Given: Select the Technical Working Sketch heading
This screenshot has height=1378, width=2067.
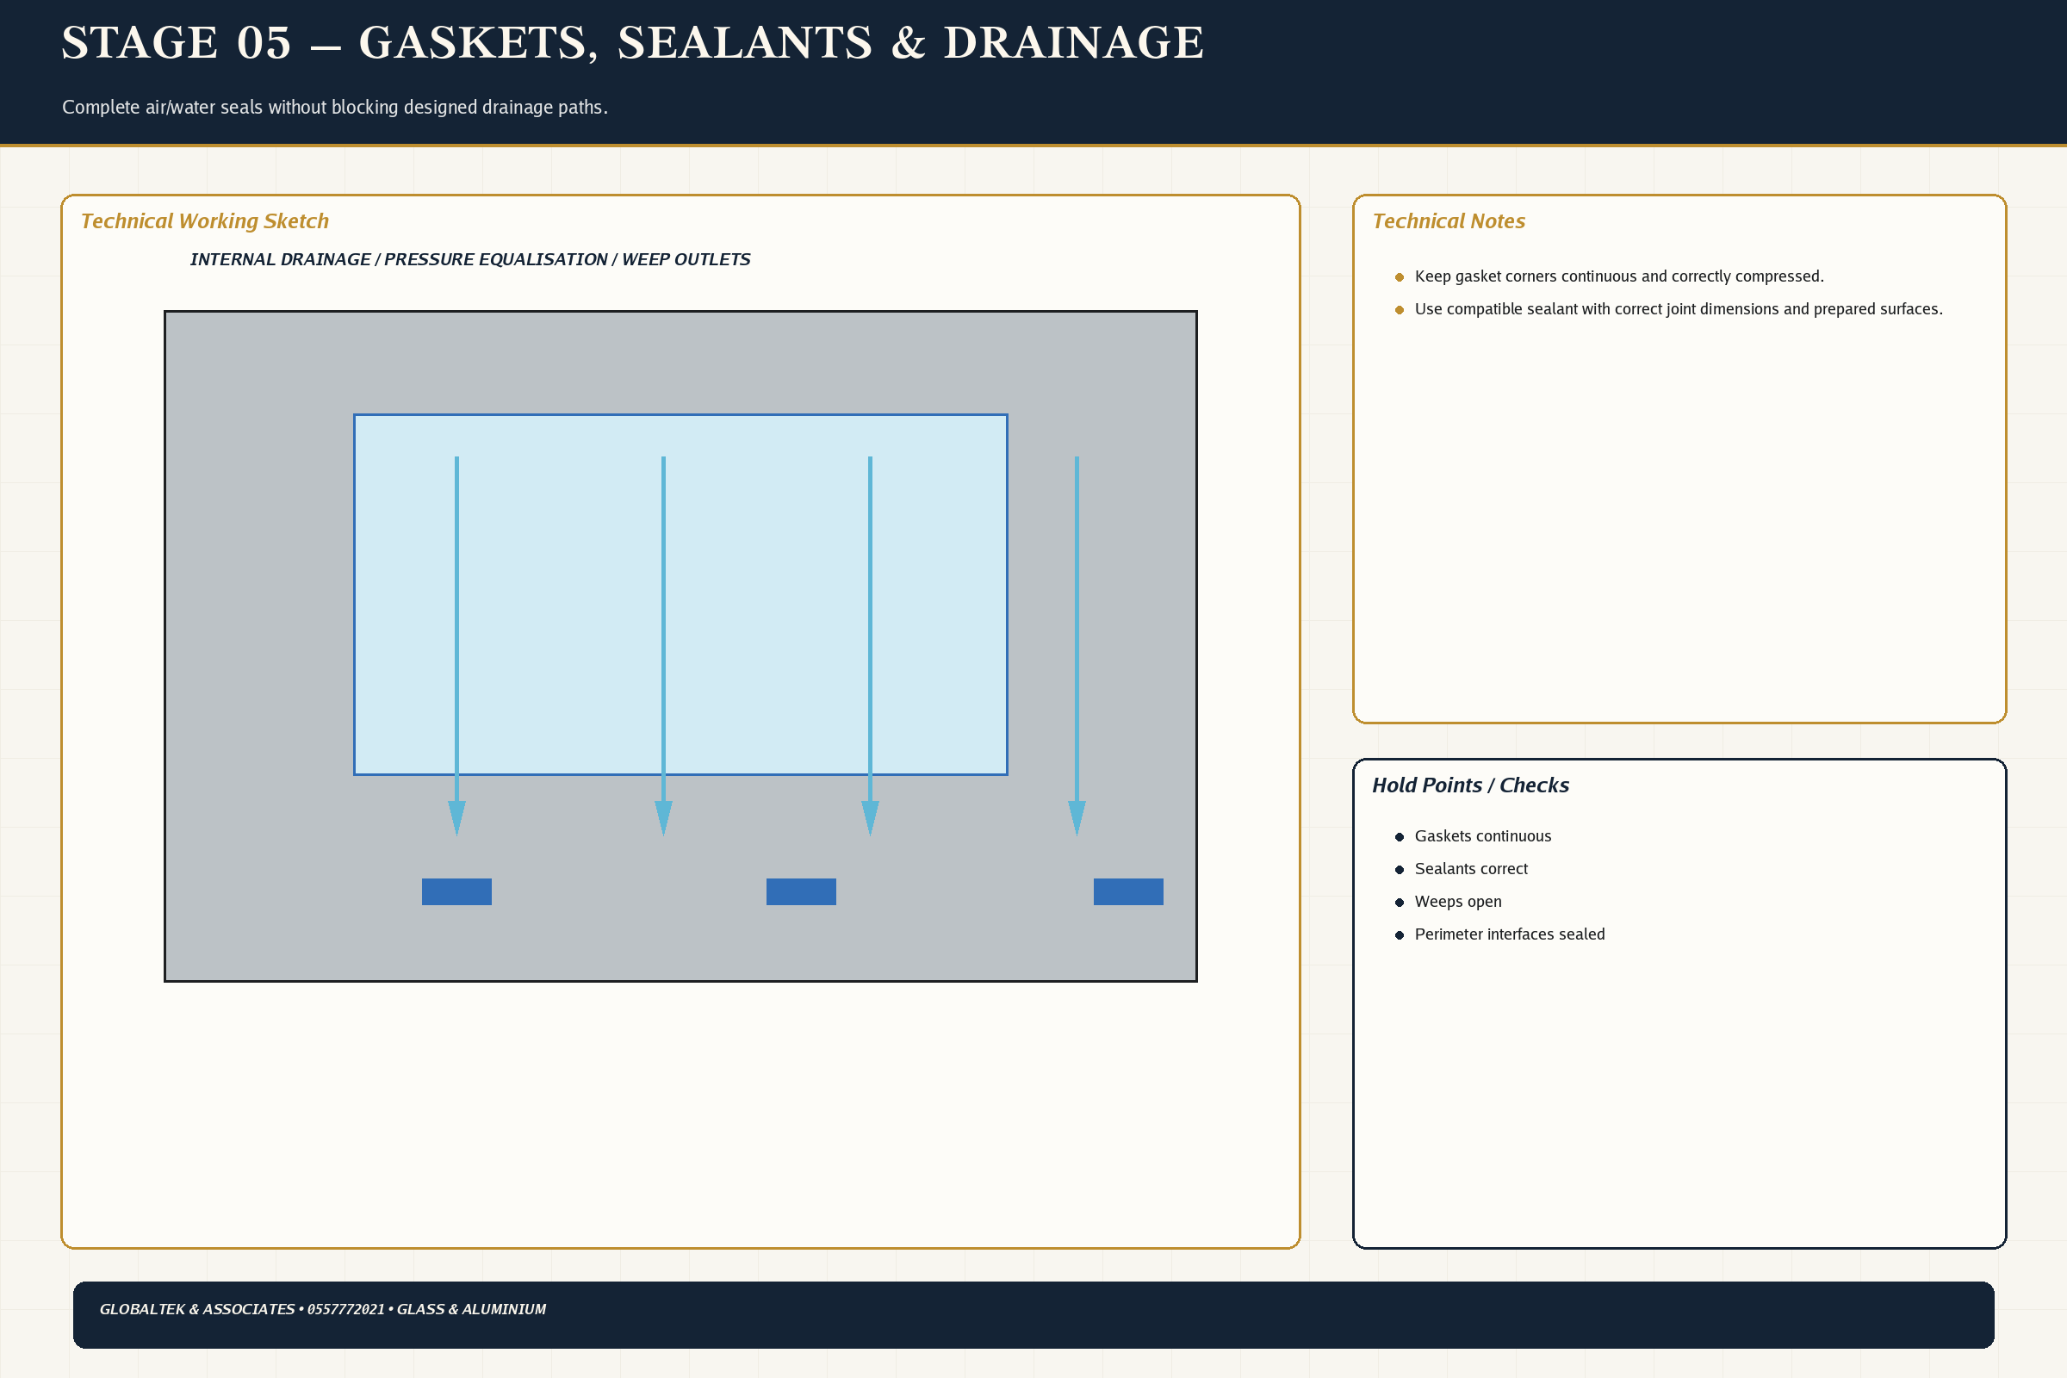Looking at the screenshot, I should tap(205, 221).
